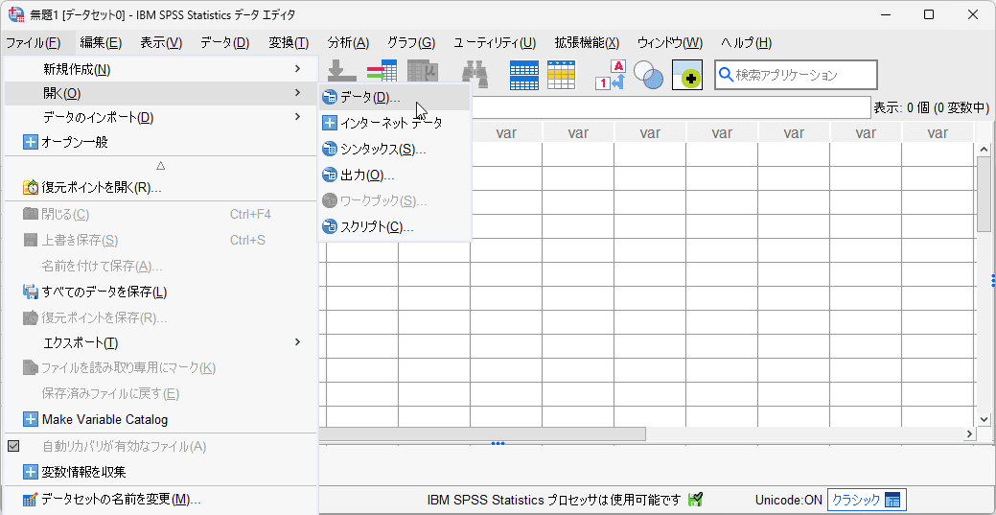Click the クラシック button in status bar
The height and width of the screenshot is (515, 996).
(x=867, y=500)
